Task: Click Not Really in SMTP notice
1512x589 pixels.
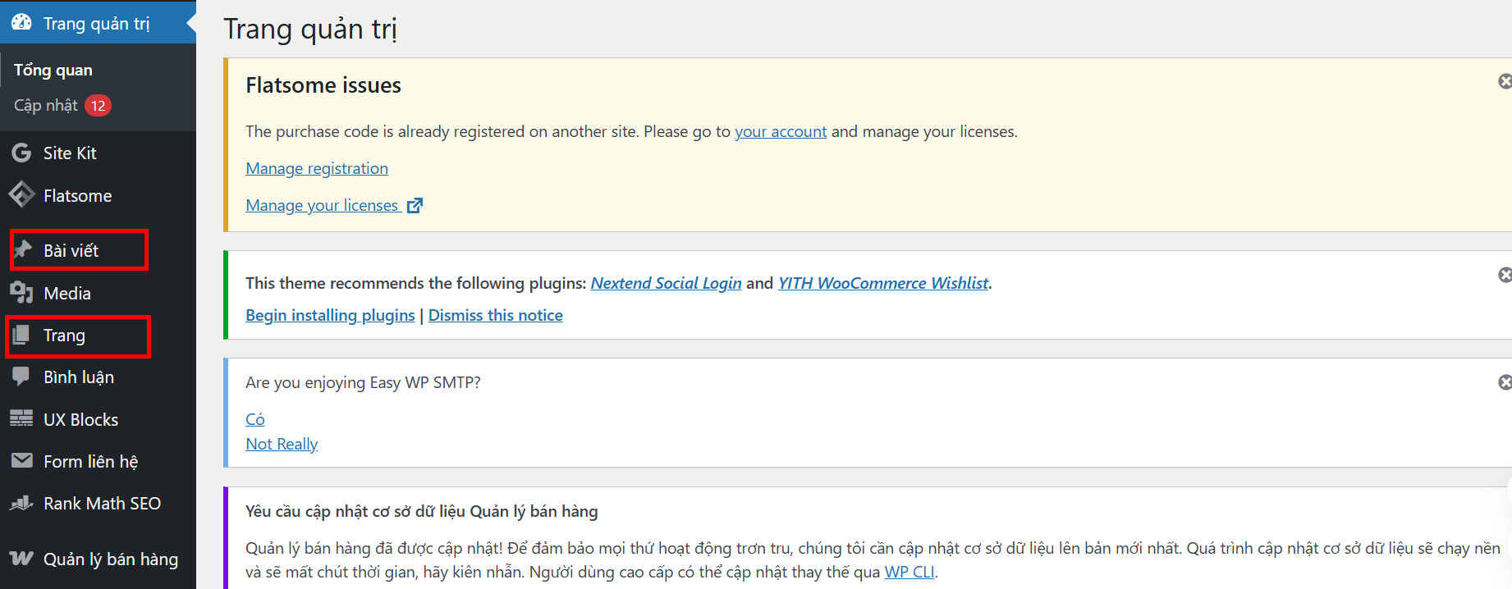Action: pos(282,444)
